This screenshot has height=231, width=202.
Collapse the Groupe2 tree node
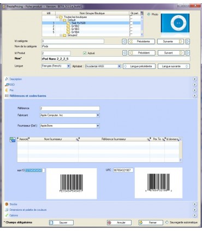click(x=61, y=35)
